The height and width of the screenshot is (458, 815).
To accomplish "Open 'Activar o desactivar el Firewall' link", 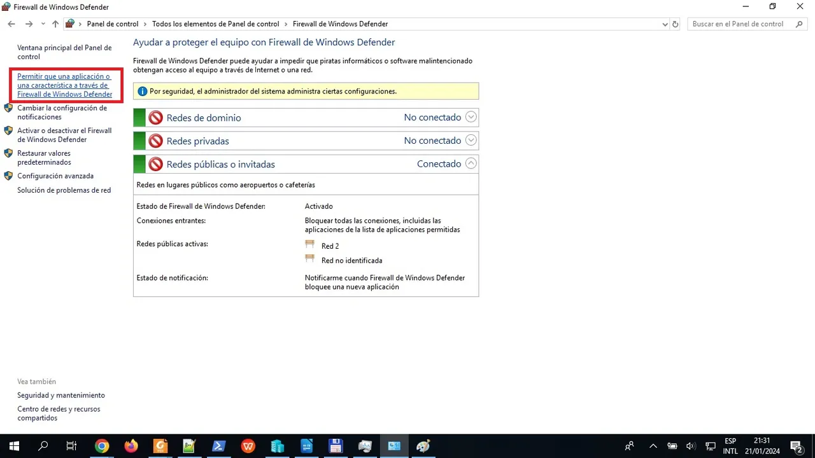I will click(x=64, y=135).
